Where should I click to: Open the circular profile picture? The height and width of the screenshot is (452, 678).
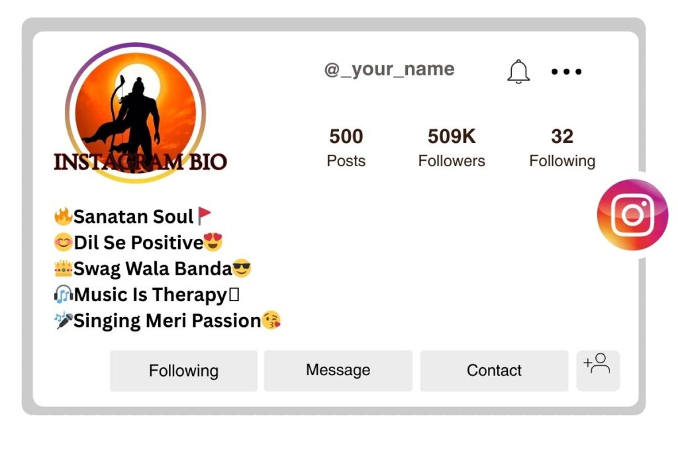[x=135, y=113]
